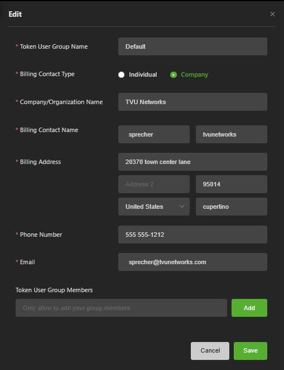
Task: Click the Email input field
Action: click(192, 262)
